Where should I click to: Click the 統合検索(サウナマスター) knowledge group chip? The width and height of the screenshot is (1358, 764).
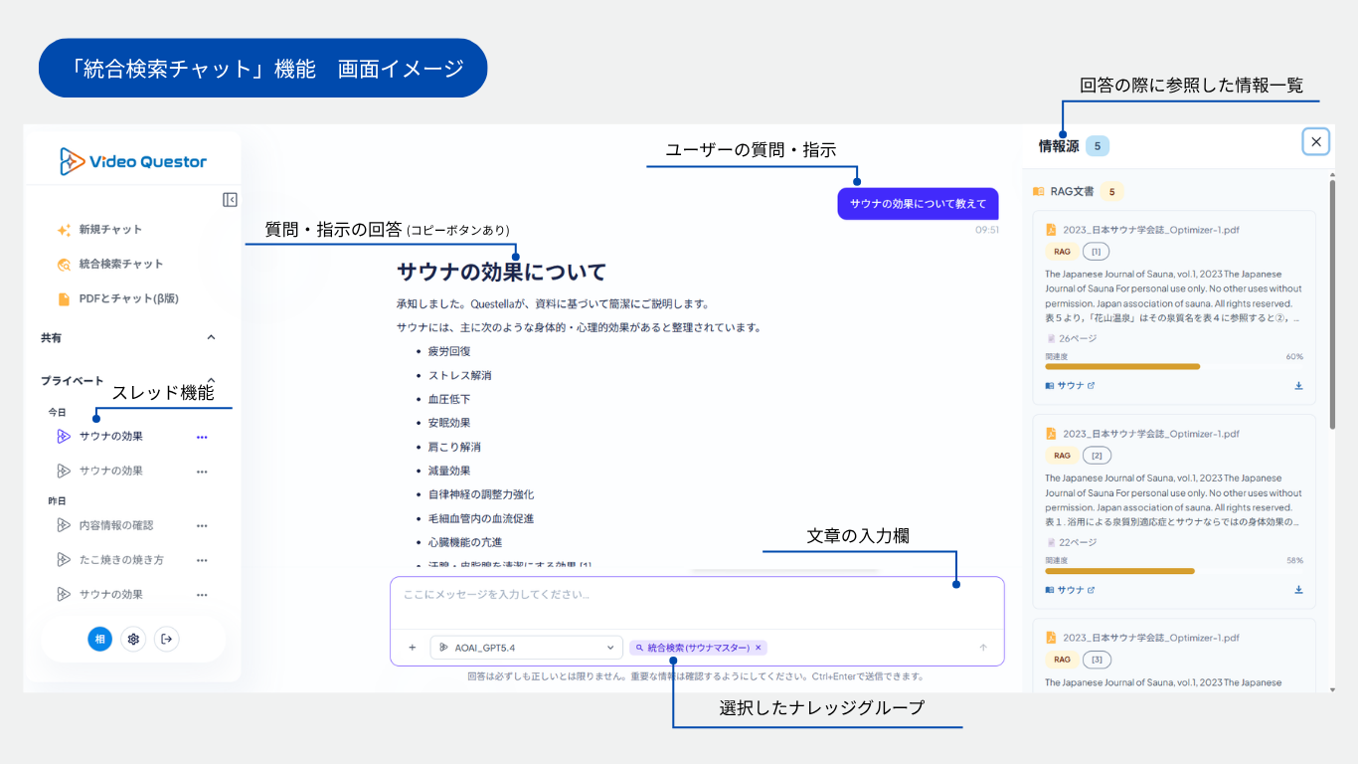(x=698, y=648)
